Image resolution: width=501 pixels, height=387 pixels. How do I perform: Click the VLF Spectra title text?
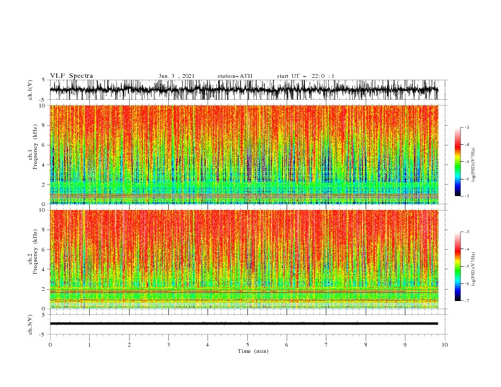[x=71, y=76]
